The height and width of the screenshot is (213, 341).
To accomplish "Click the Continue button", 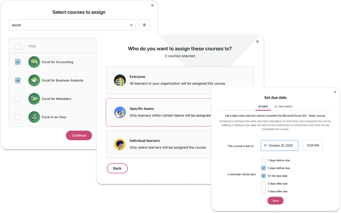I will click(x=79, y=135).
